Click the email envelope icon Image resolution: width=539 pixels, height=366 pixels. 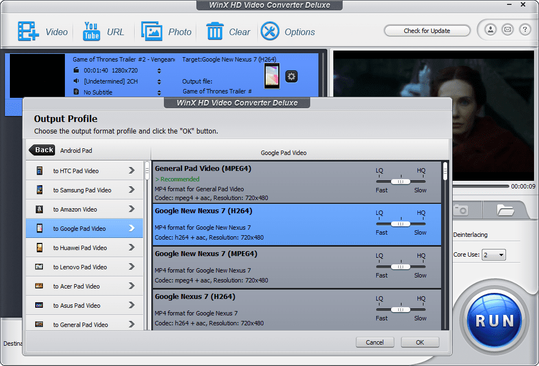(x=508, y=30)
